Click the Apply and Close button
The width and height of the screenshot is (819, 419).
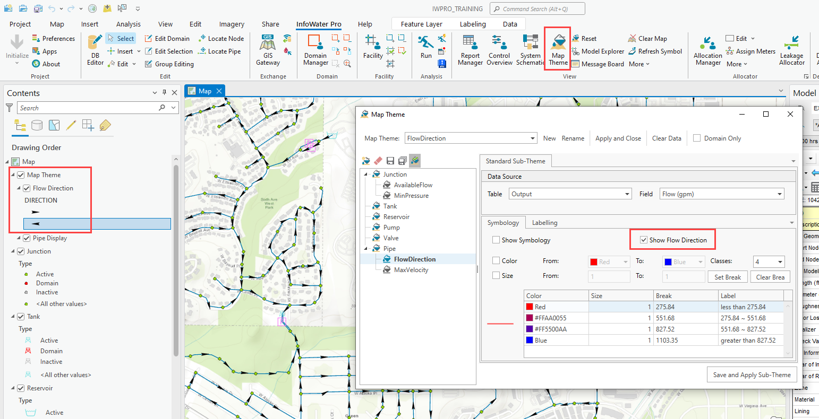pyautogui.click(x=618, y=138)
